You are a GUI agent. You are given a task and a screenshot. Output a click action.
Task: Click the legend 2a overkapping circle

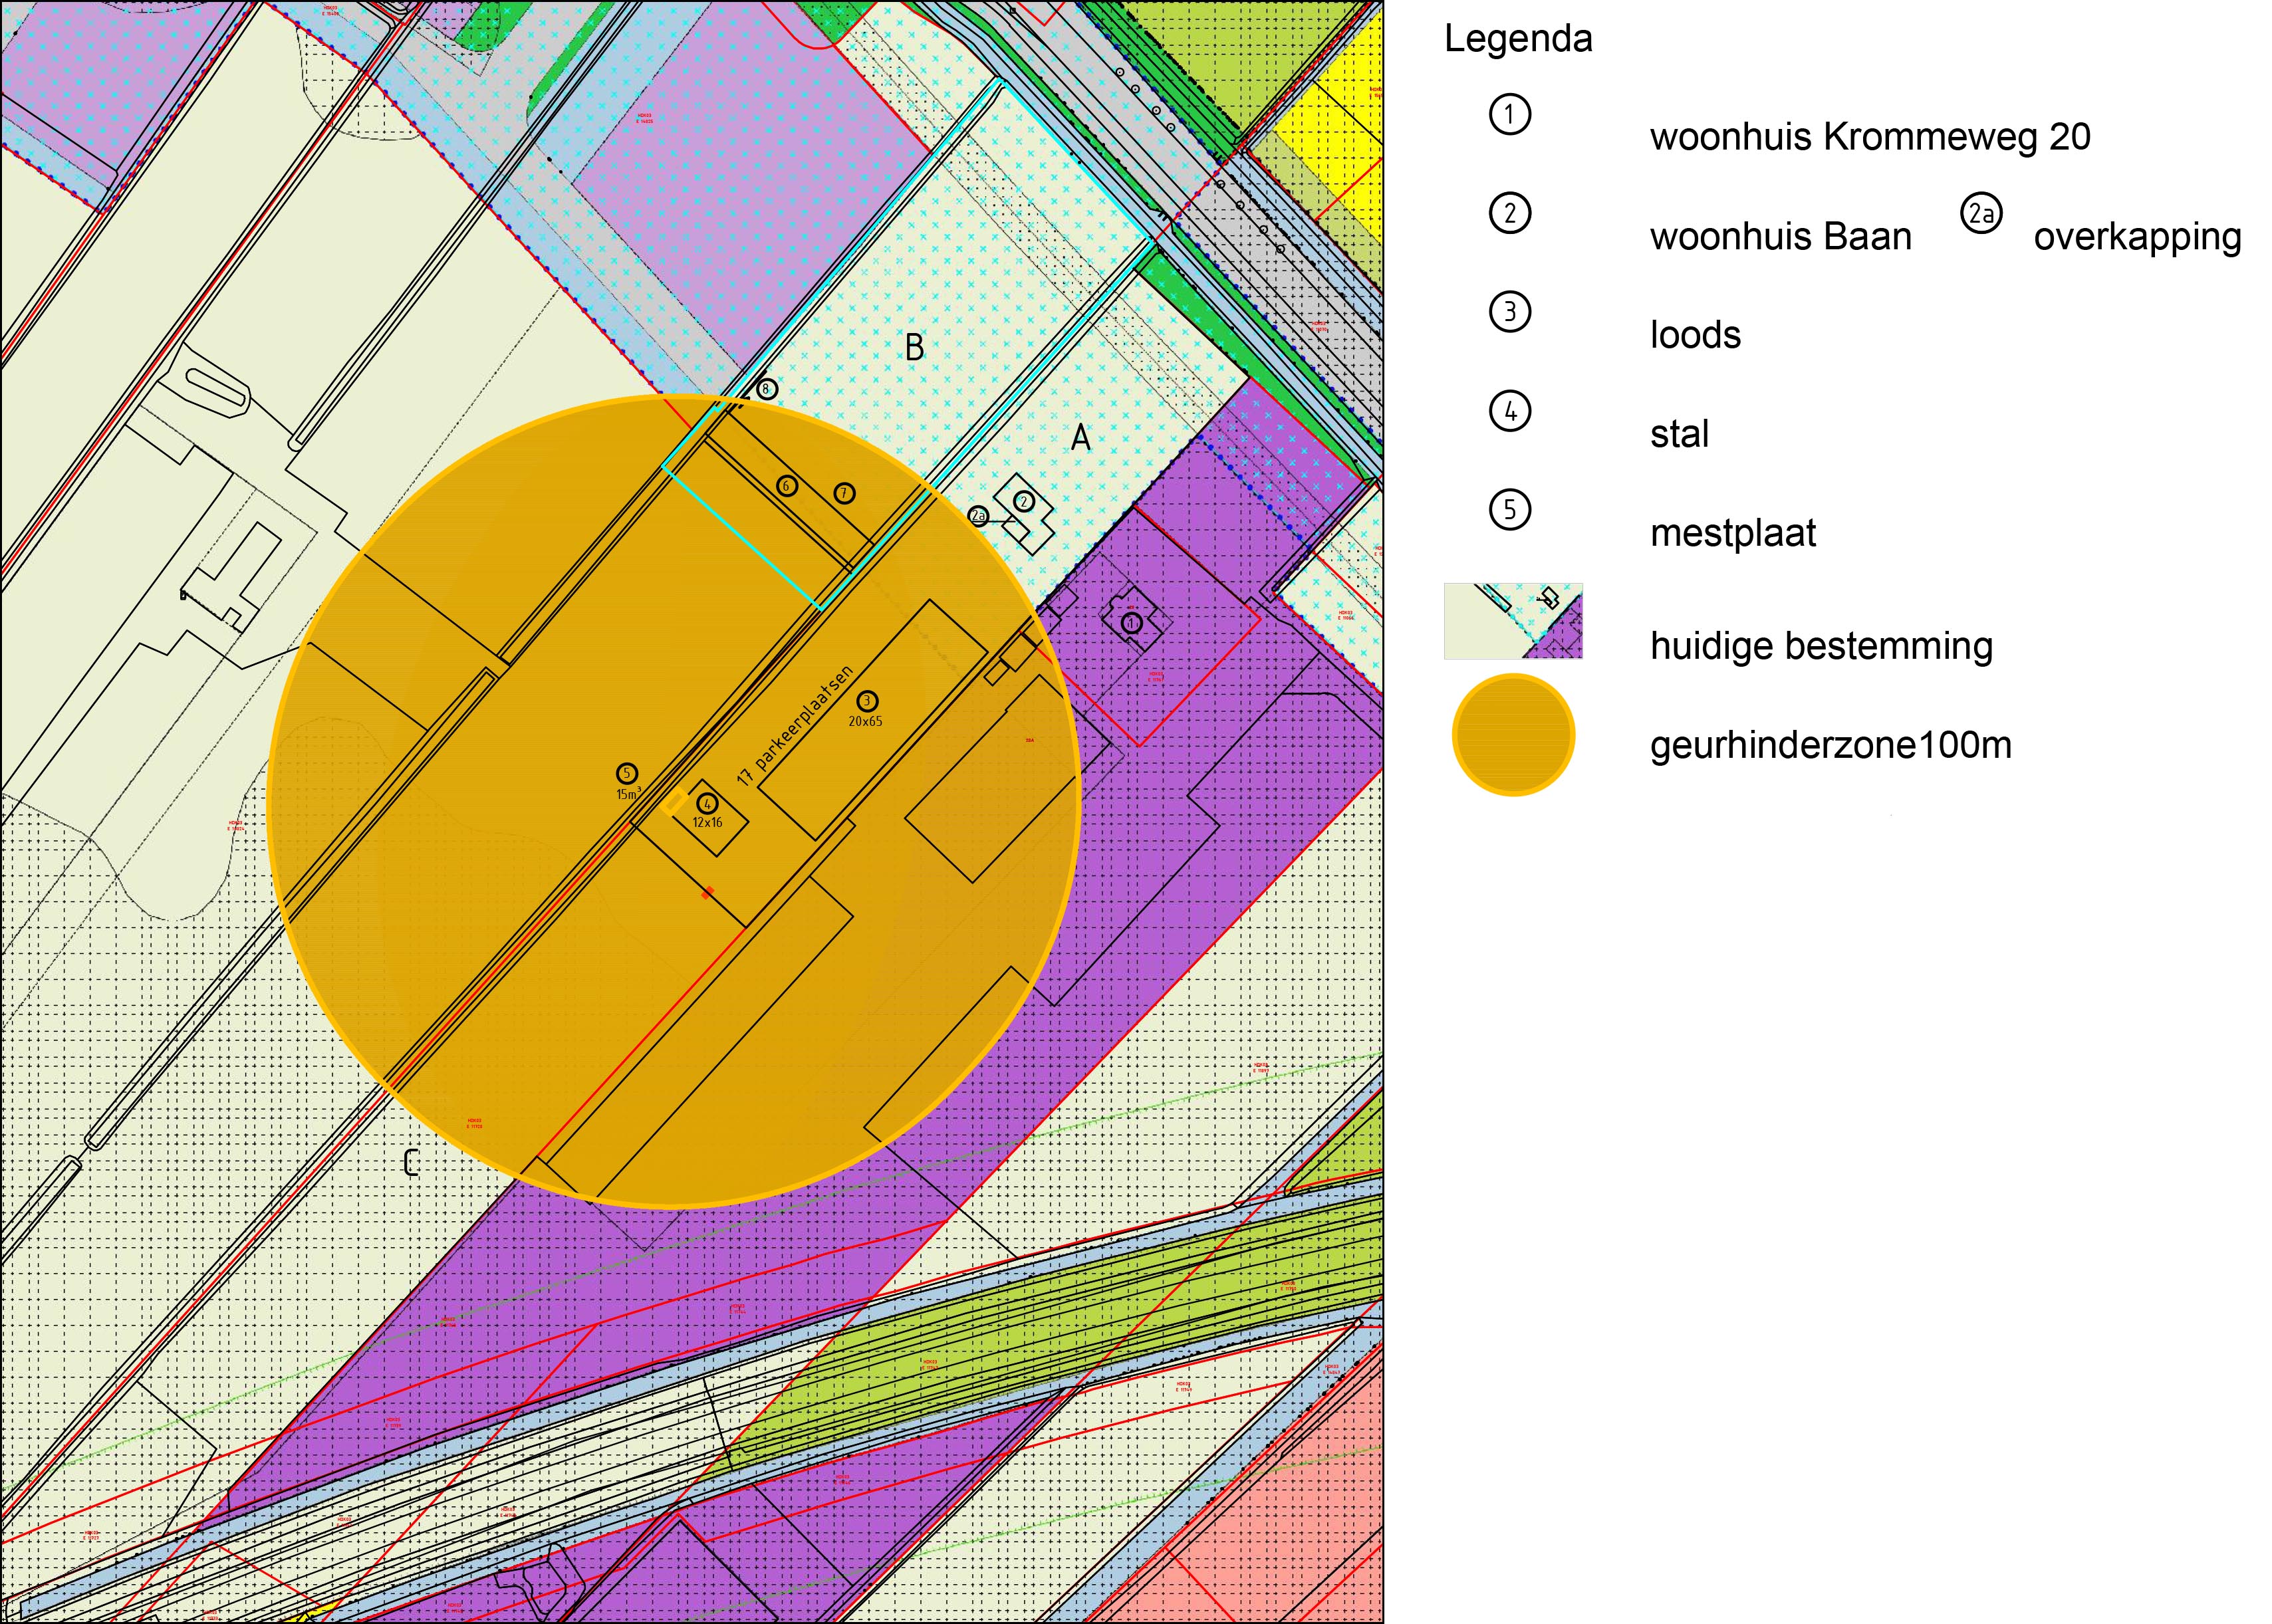pos(1980,214)
